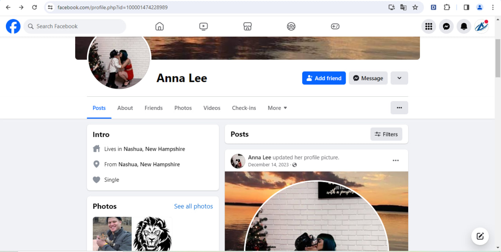Image resolution: width=501 pixels, height=252 pixels.
Task: Open the About tab
Action: pos(125,108)
